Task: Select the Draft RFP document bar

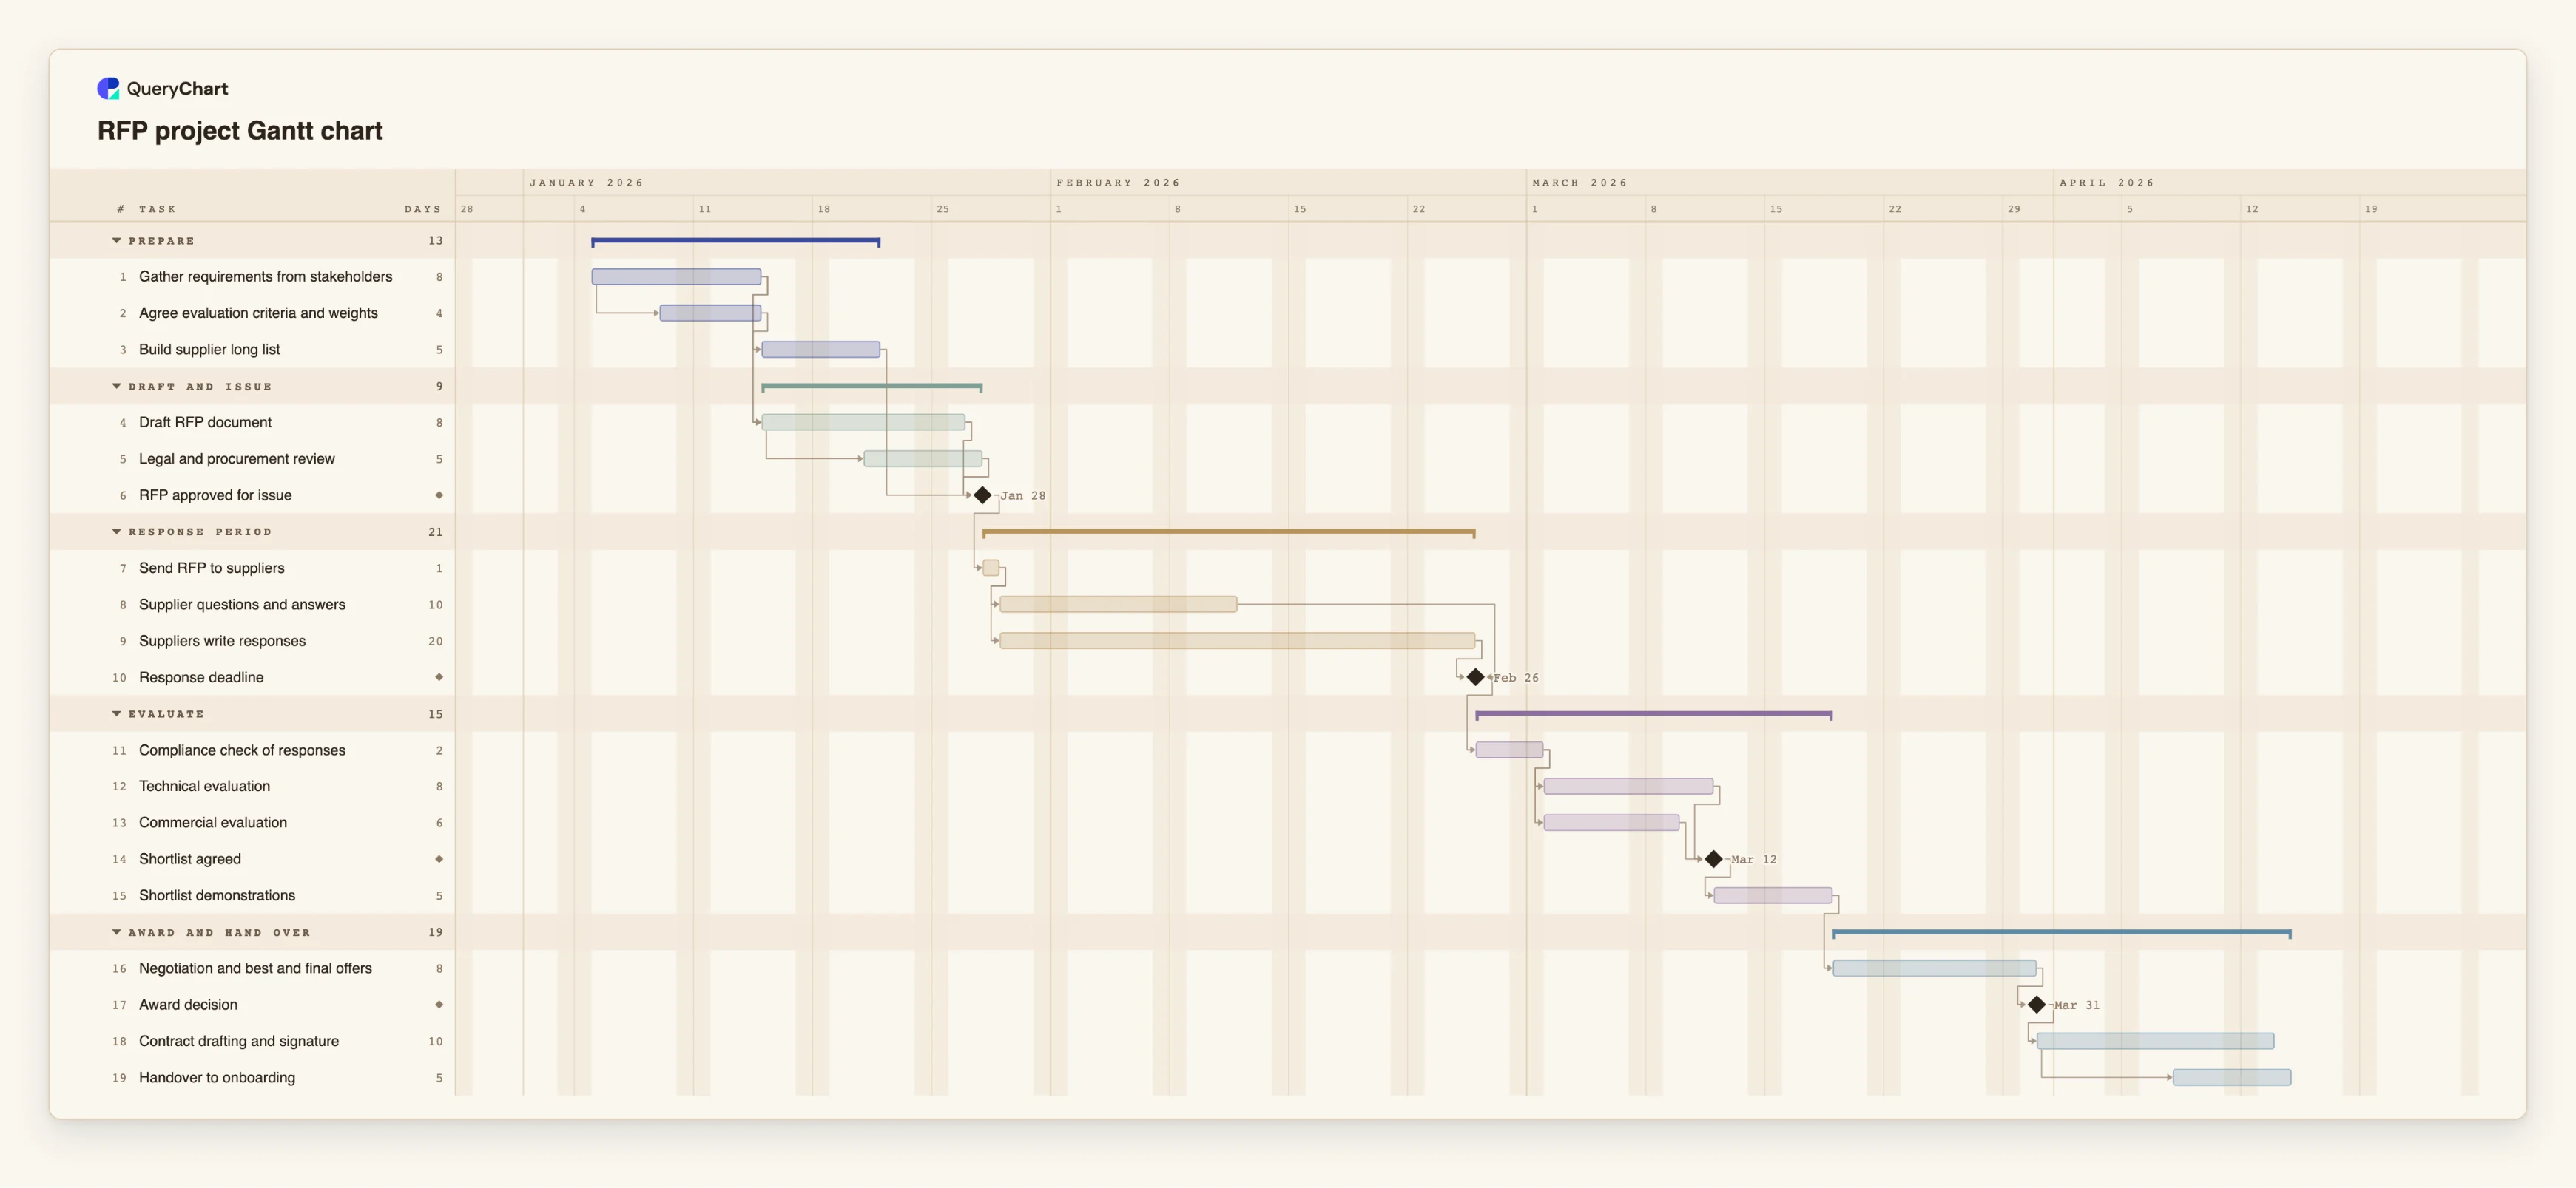Action: pyautogui.click(x=863, y=423)
